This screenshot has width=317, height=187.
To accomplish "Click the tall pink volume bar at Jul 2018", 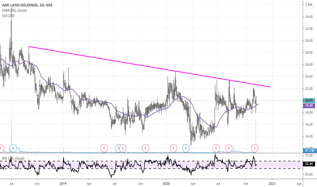I will pos(11,133).
